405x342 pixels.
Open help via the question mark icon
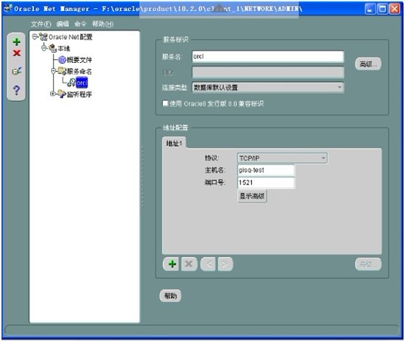coord(16,90)
